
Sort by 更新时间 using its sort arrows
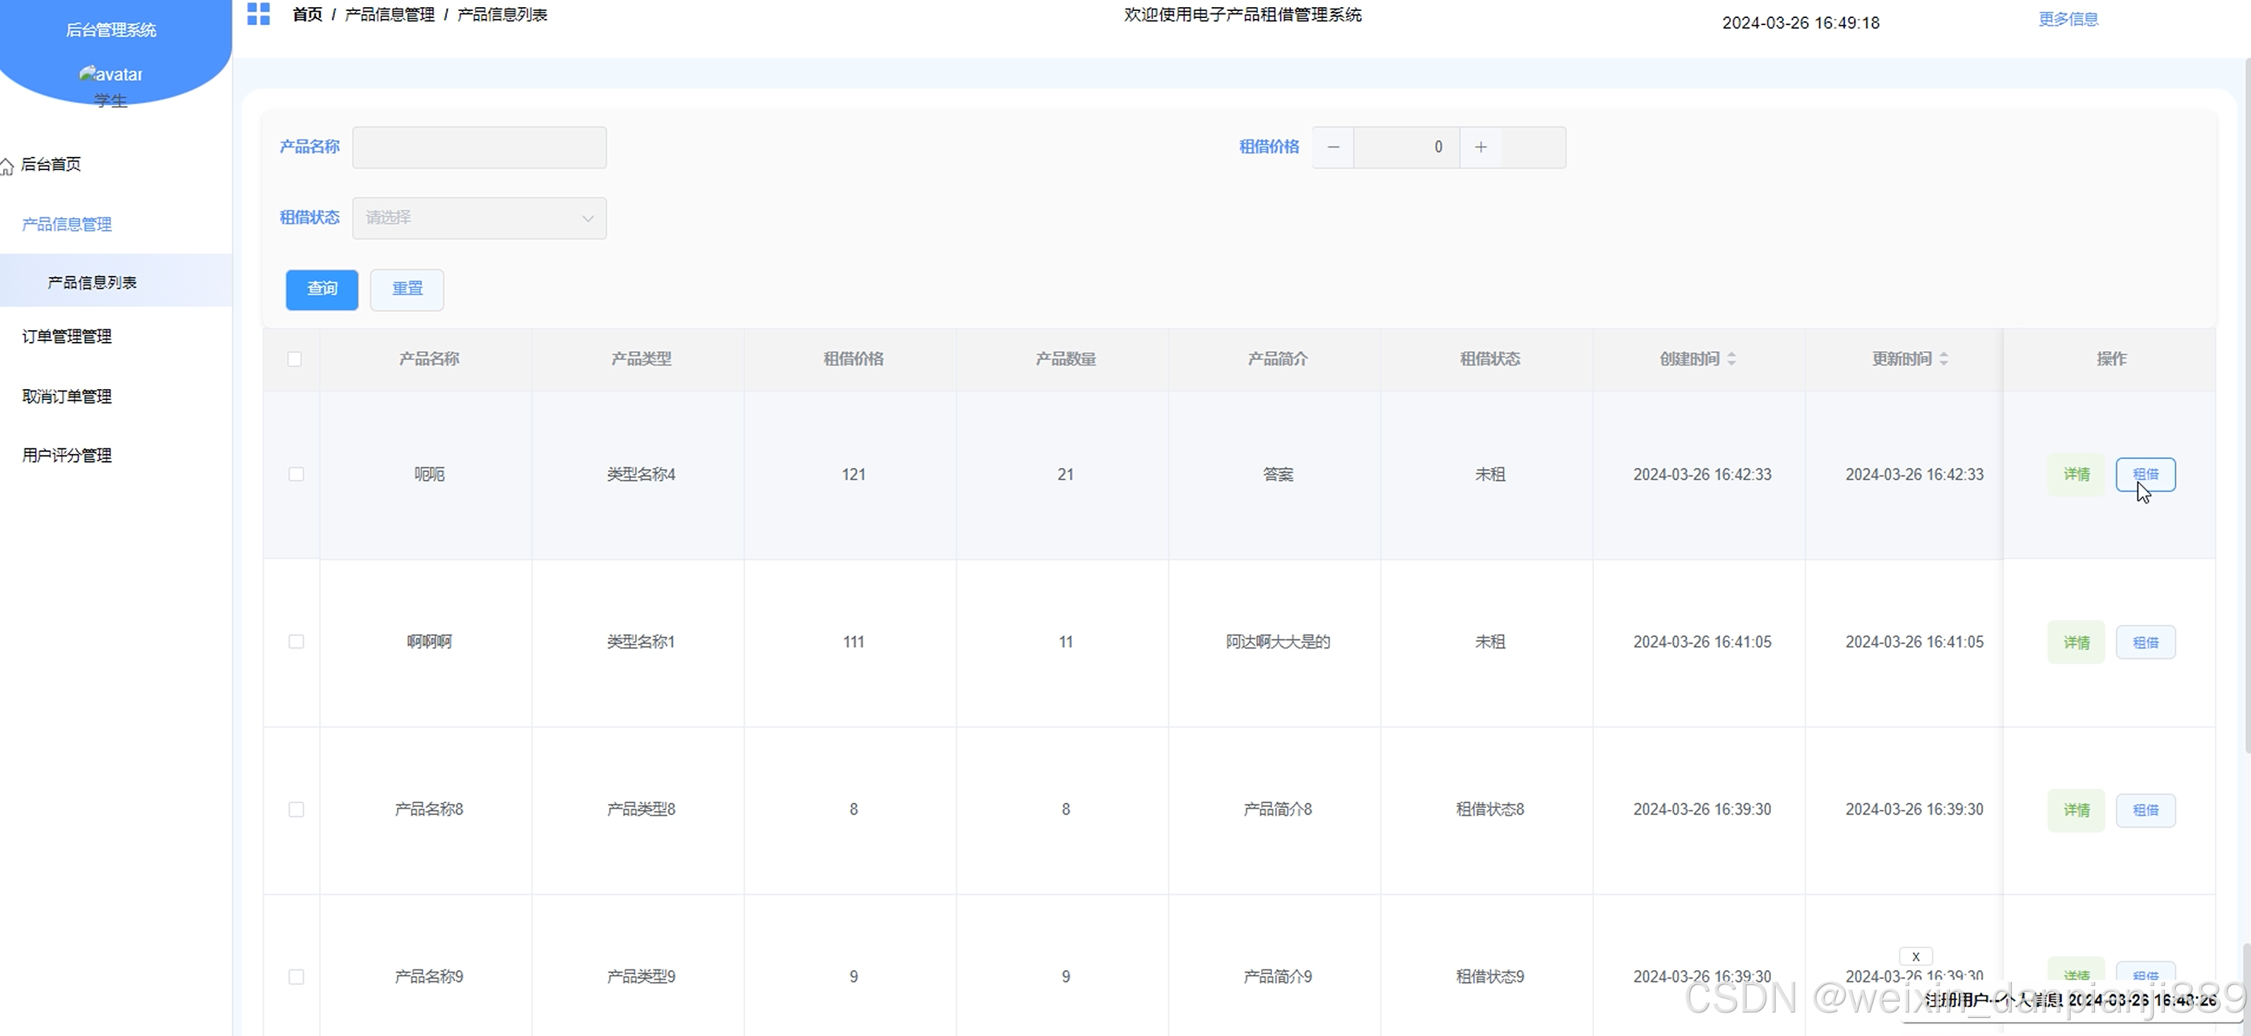pyautogui.click(x=1944, y=359)
